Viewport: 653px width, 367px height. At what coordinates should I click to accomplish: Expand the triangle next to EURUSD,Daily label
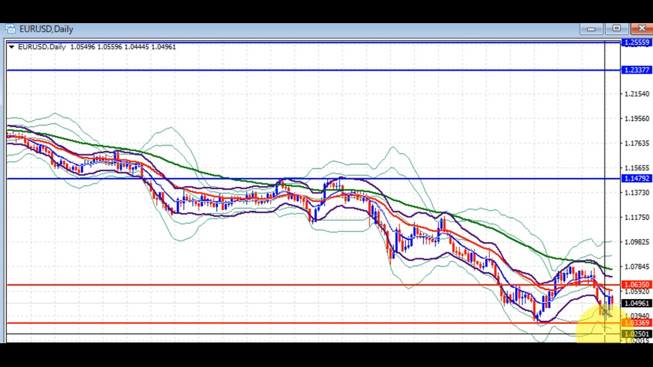[12, 47]
